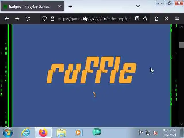This screenshot has width=184, height=138.
Task: Bookmark this page with the star
Action: (145, 18)
